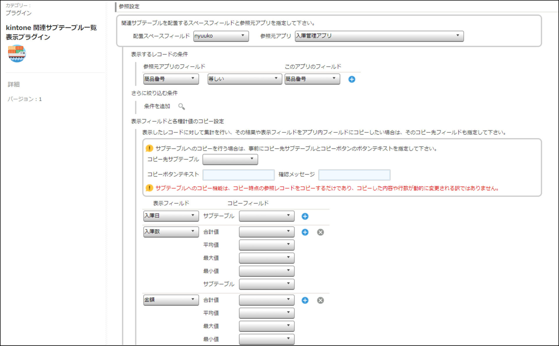
Task: Open the 入庫数 合計値 copy field dropdown
Action: pos(266,232)
